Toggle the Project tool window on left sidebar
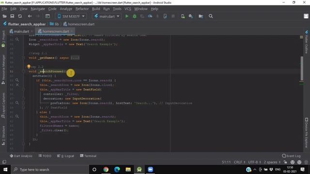This screenshot has width=310, height=174. coord(3,39)
